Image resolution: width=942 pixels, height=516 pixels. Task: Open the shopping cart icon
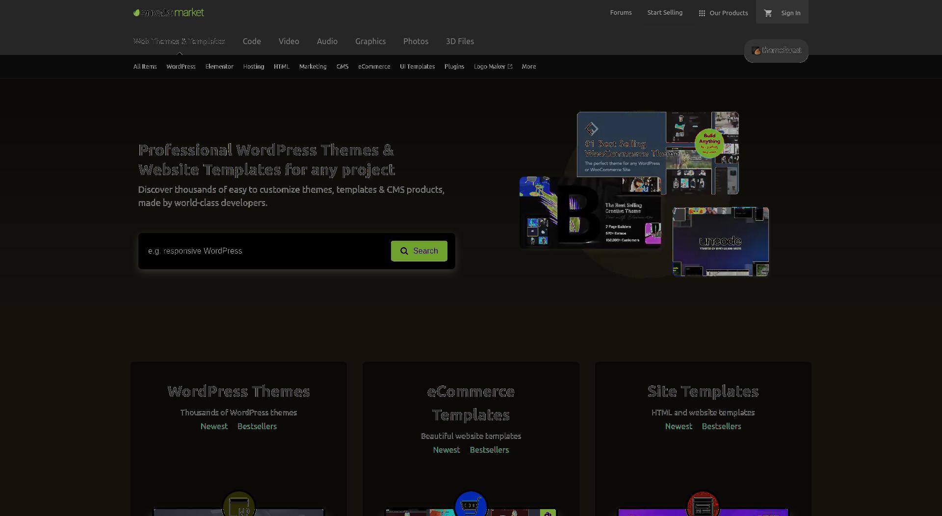click(768, 13)
